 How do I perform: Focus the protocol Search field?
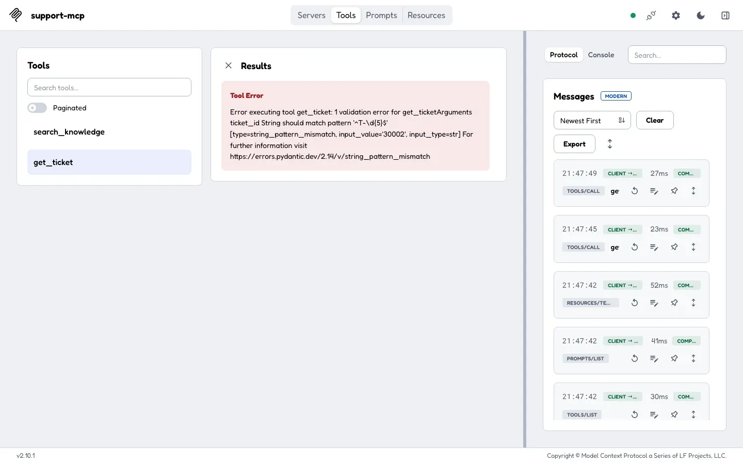677,55
